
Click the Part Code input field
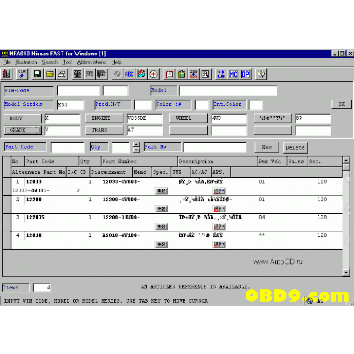click(68, 148)
